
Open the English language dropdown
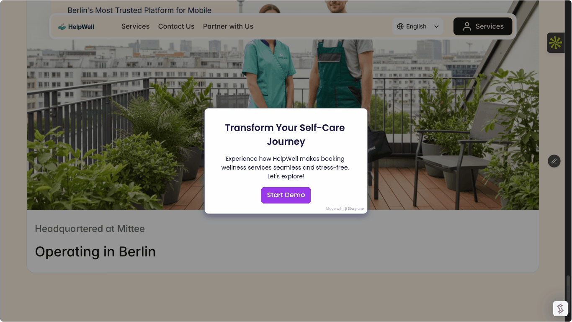[418, 26]
